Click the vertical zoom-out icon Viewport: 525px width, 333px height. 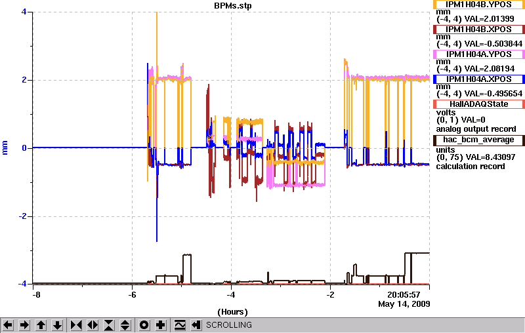click(125, 325)
